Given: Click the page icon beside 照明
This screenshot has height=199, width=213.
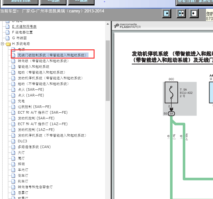Looking at the screenshot, I should point(13,164).
